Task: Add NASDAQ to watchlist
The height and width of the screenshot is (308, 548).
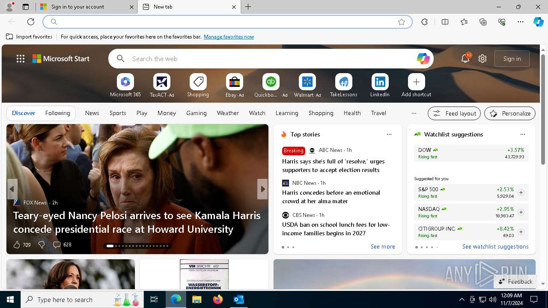Action: (x=521, y=212)
